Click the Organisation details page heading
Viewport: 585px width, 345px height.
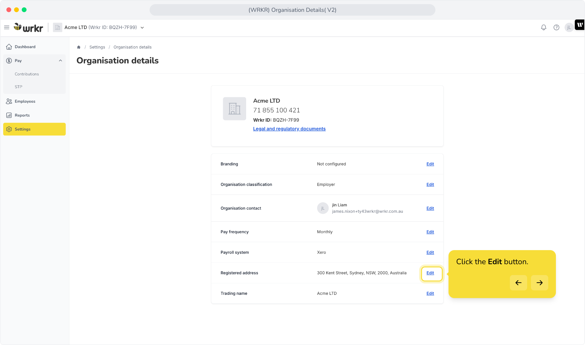pyautogui.click(x=118, y=61)
